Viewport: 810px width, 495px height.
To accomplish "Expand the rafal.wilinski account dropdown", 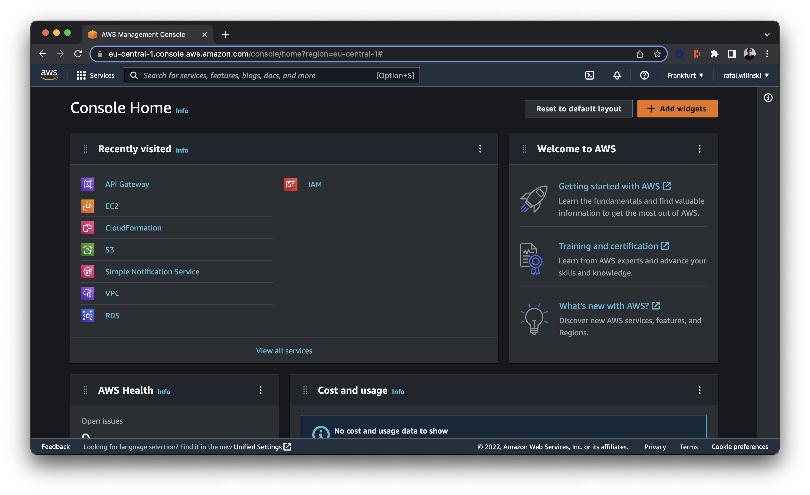I will (x=746, y=75).
